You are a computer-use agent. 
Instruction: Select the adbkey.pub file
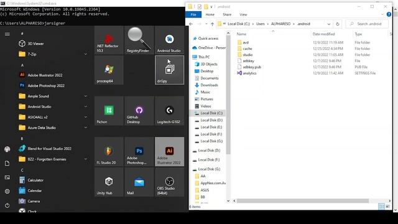coord(251,67)
